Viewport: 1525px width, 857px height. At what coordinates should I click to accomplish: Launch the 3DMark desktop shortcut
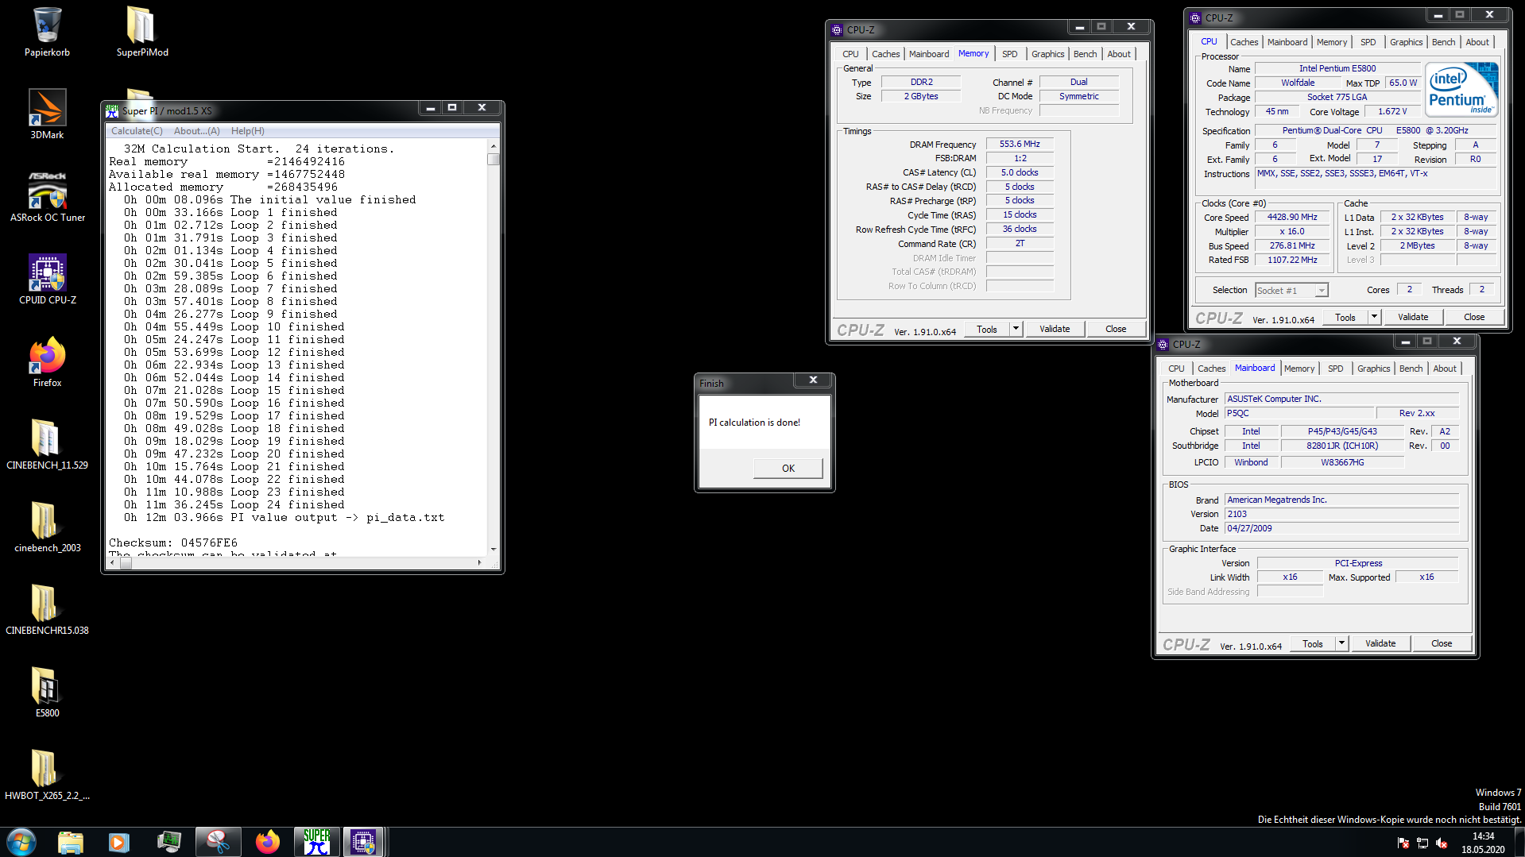(x=47, y=114)
